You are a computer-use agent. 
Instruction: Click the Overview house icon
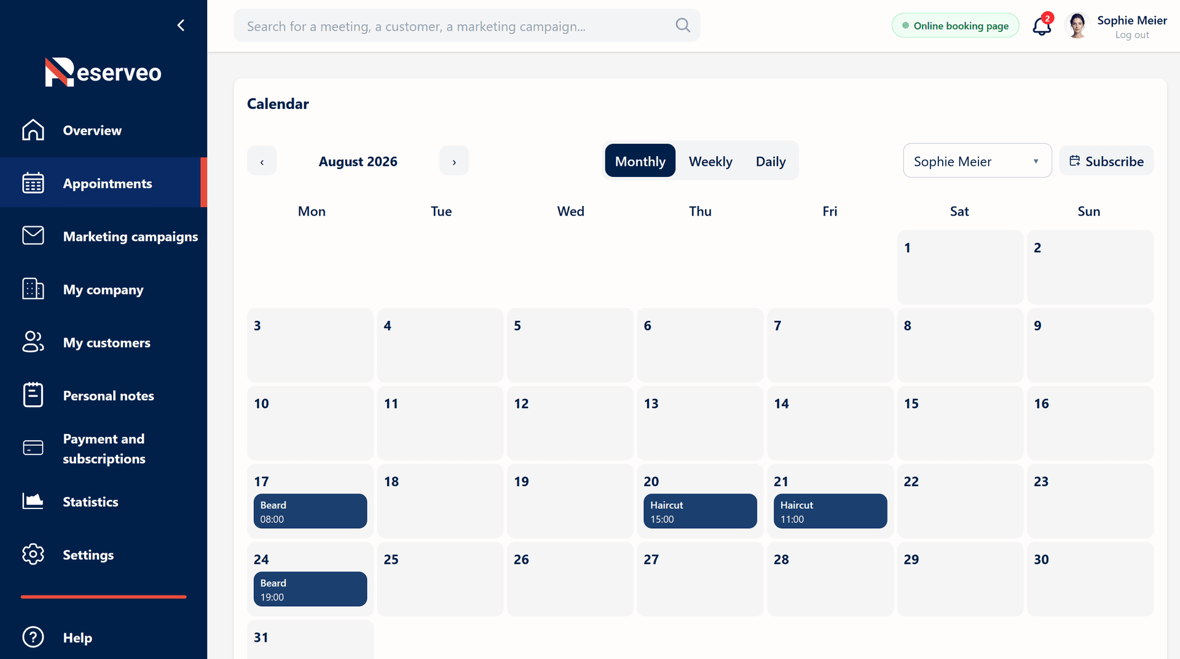click(33, 130)
